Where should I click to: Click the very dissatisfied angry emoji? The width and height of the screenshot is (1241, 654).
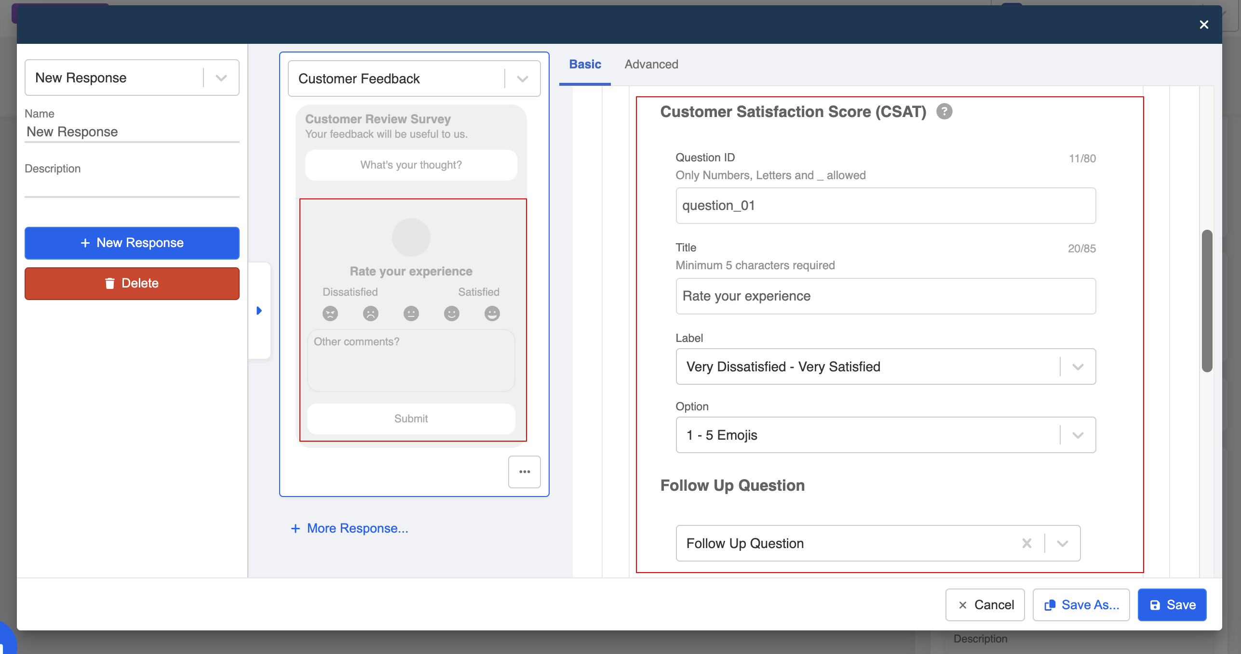click(x=330, y=314)
